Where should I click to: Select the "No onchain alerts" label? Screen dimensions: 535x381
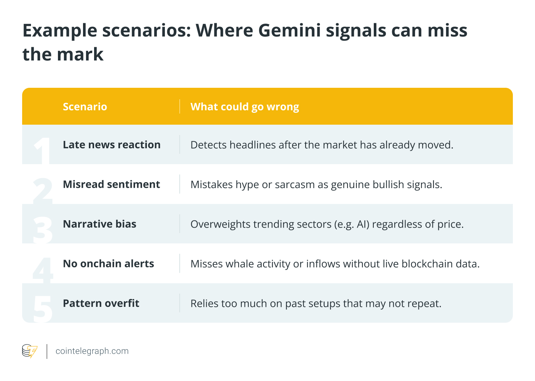pyautogui.click(x=108, y=264)
